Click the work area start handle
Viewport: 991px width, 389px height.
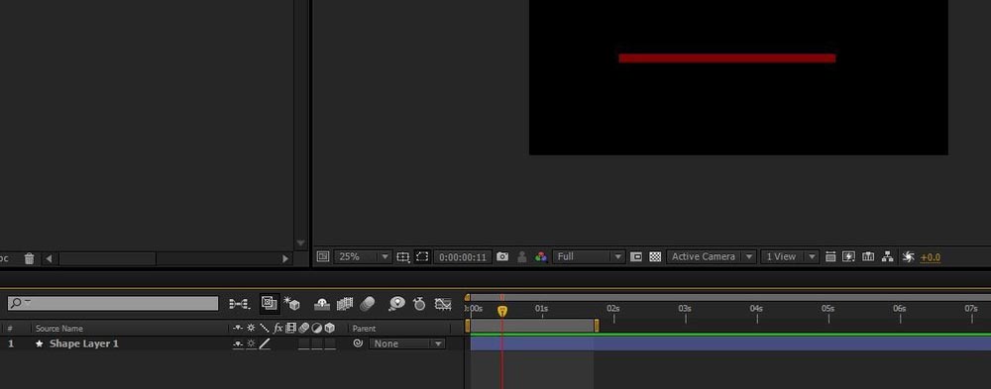point(468,326)
